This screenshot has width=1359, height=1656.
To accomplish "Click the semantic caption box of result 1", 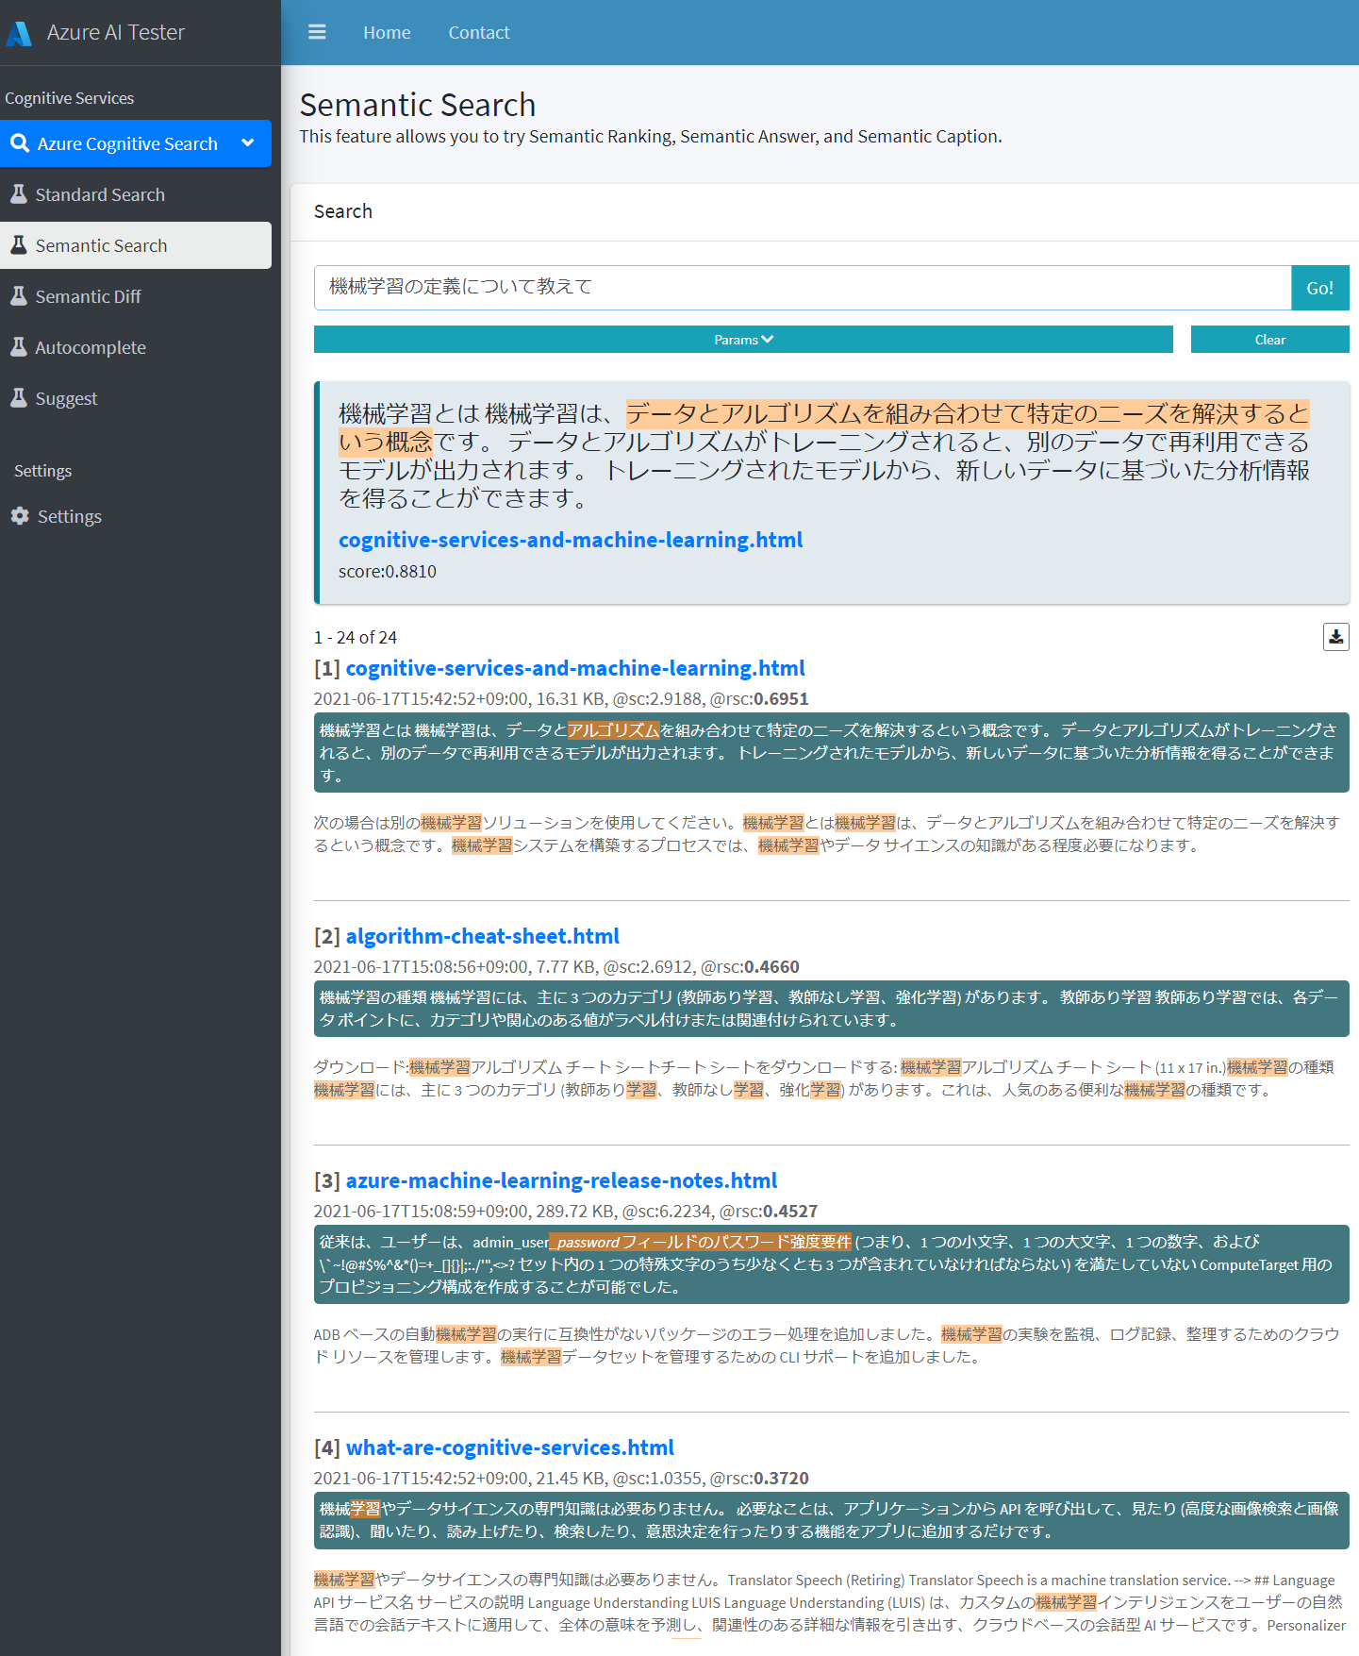I will 831,753.
